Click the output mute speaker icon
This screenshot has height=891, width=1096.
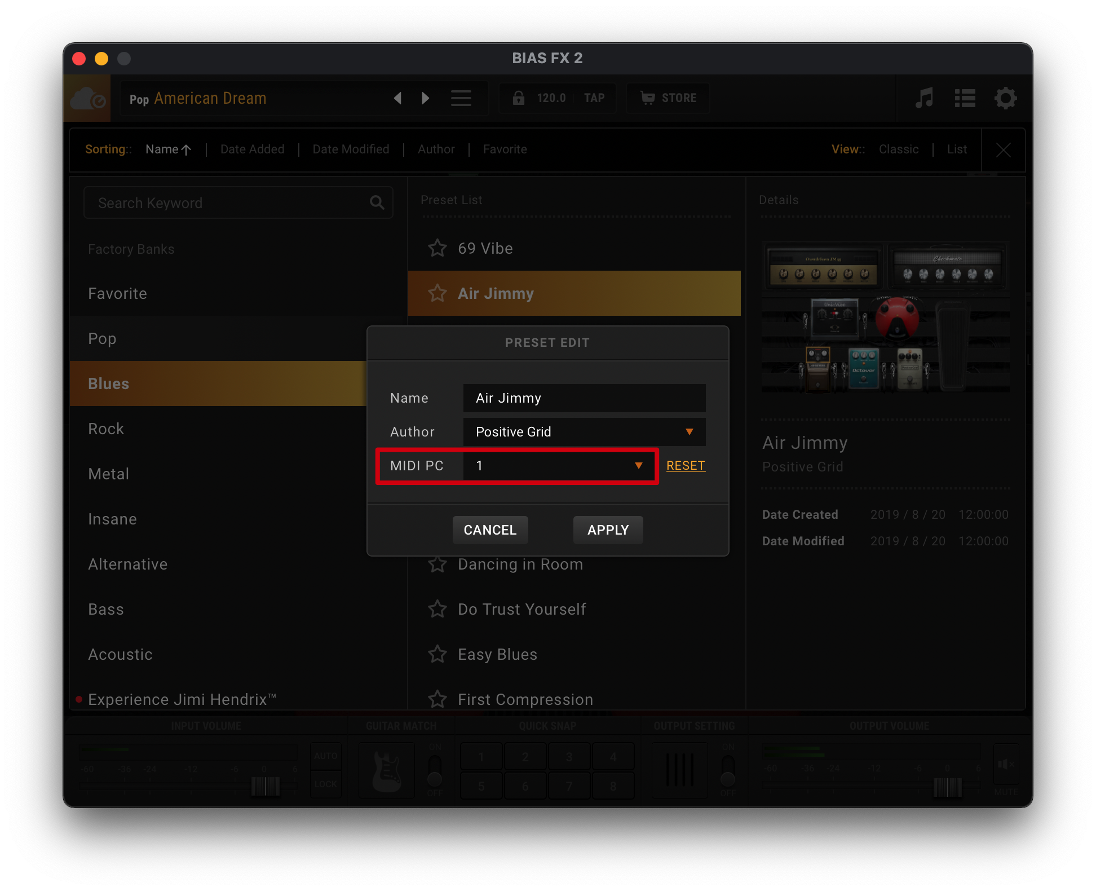point(1006,765)
